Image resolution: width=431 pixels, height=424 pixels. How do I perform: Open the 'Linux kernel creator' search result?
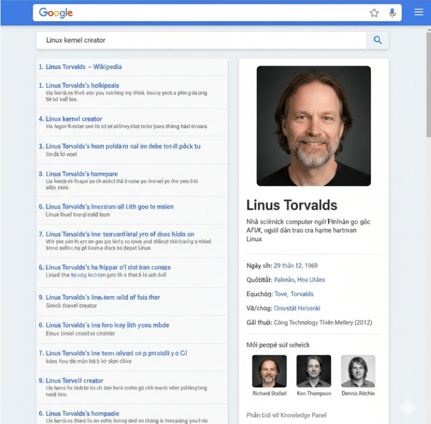pyautogui.click(x=73, y=119)
